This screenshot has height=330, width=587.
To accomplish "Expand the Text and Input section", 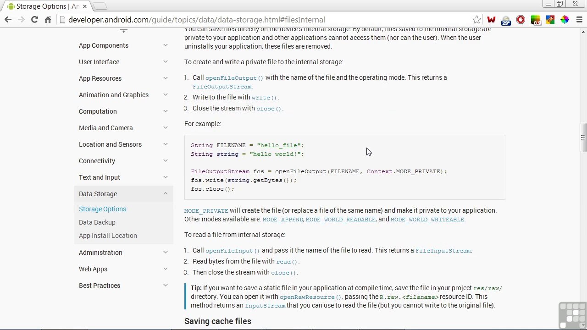I will pos(166,177).
